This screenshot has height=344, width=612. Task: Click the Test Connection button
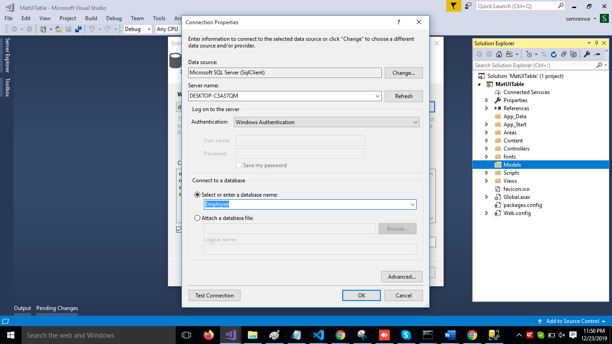coord(215,296)
